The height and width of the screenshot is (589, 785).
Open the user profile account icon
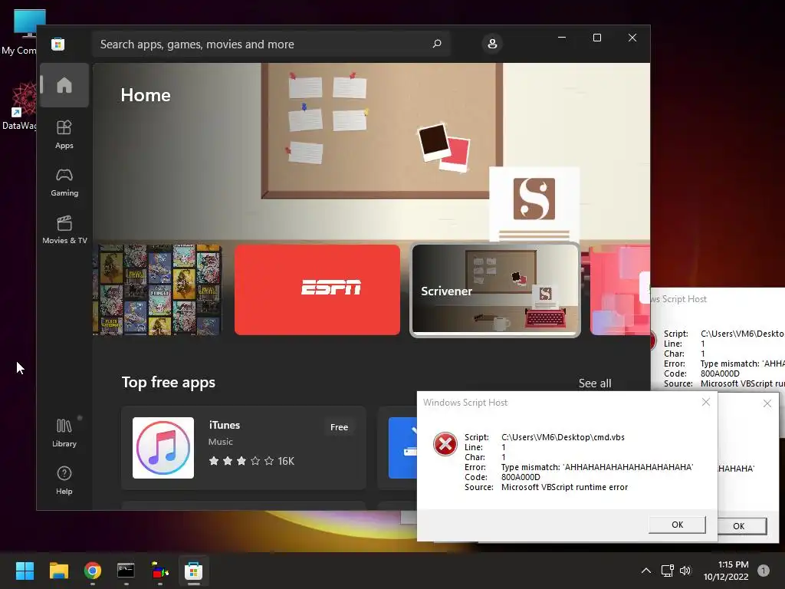tap(492, 44)
